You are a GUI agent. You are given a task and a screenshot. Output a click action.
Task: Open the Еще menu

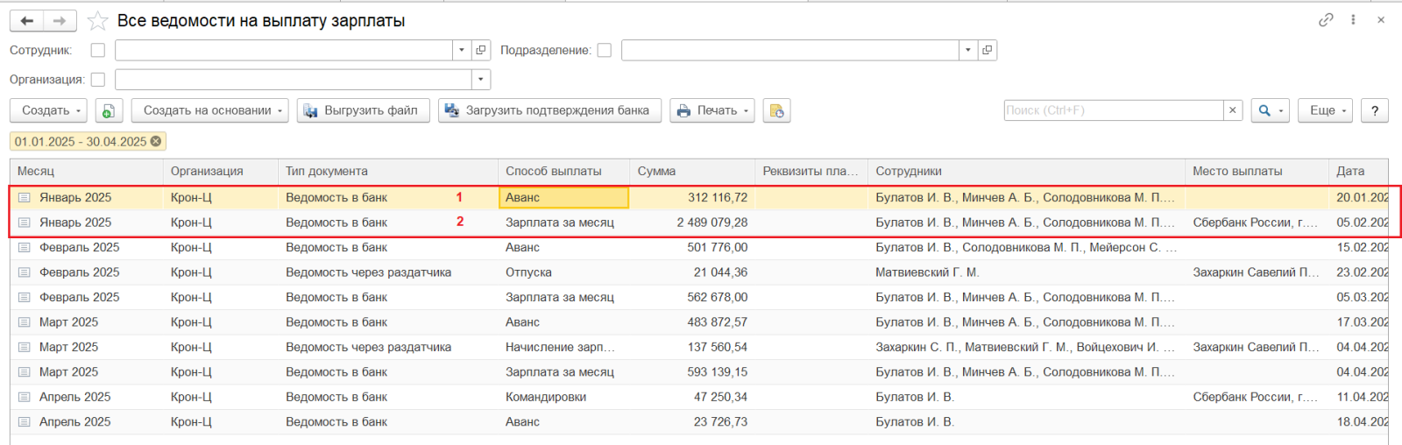1326,110
